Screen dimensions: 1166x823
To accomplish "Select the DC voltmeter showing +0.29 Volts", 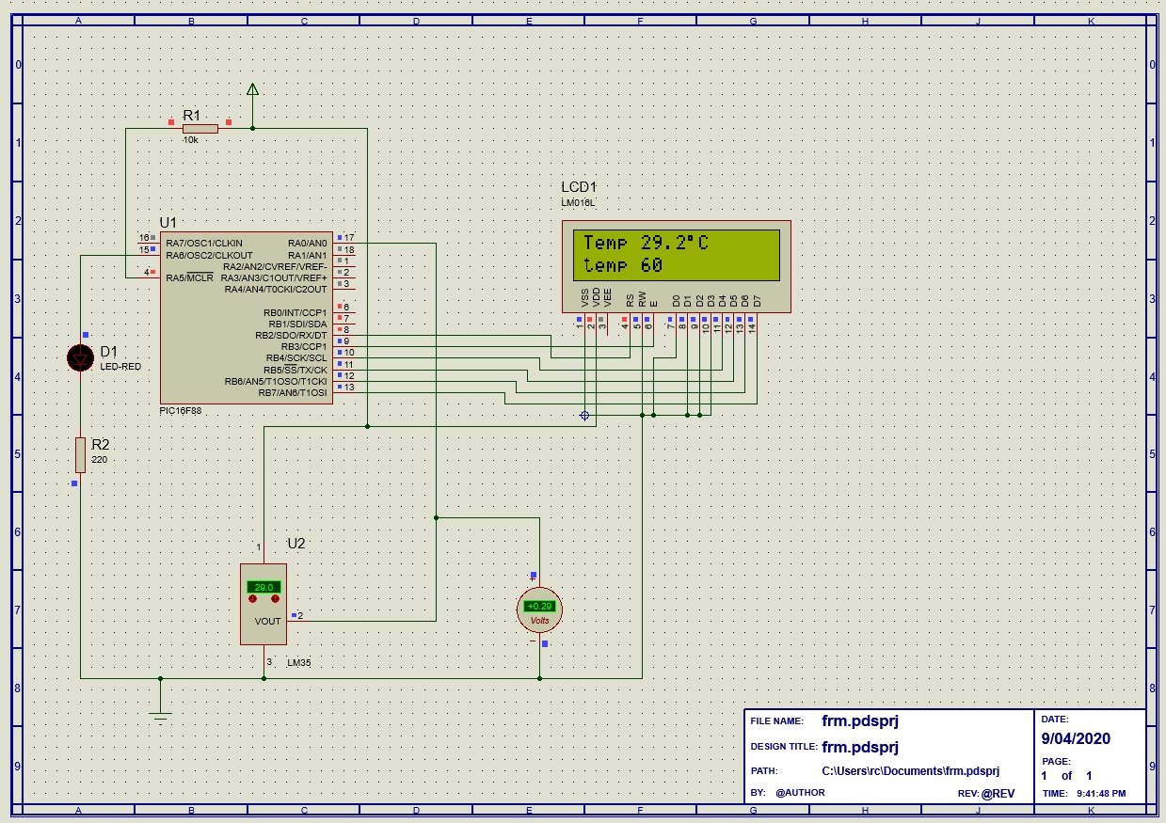I will coord(539,609).
